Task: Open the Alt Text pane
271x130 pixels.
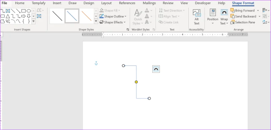Action: pos(196,17)
